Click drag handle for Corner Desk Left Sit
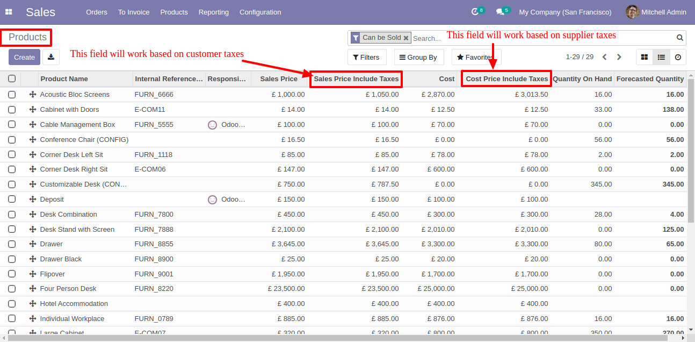Viewport: 695px width, 342px height. click(32, 155)
